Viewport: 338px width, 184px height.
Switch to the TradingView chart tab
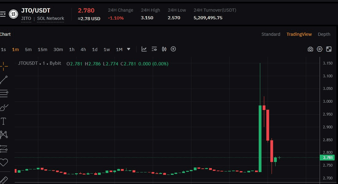[x=299, y=34]
